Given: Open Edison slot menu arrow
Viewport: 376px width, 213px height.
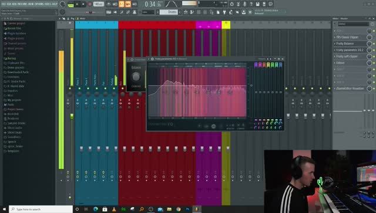Looking at the screenshot, I should (x=335, y=63).
